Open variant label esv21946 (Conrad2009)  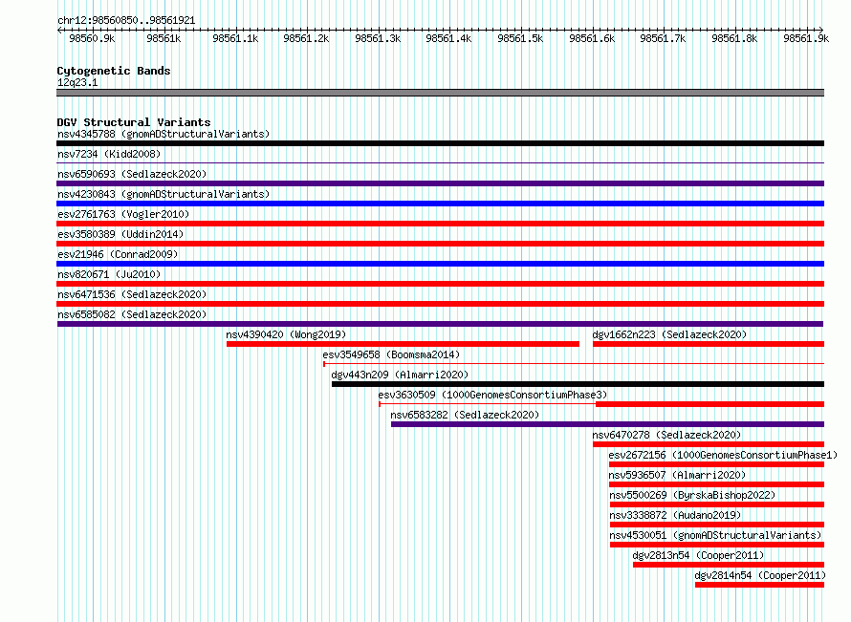click(x=118, y=254)
